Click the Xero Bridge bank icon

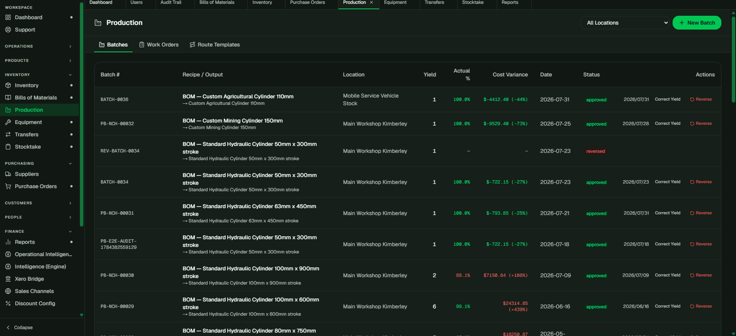tap(8, 279)
